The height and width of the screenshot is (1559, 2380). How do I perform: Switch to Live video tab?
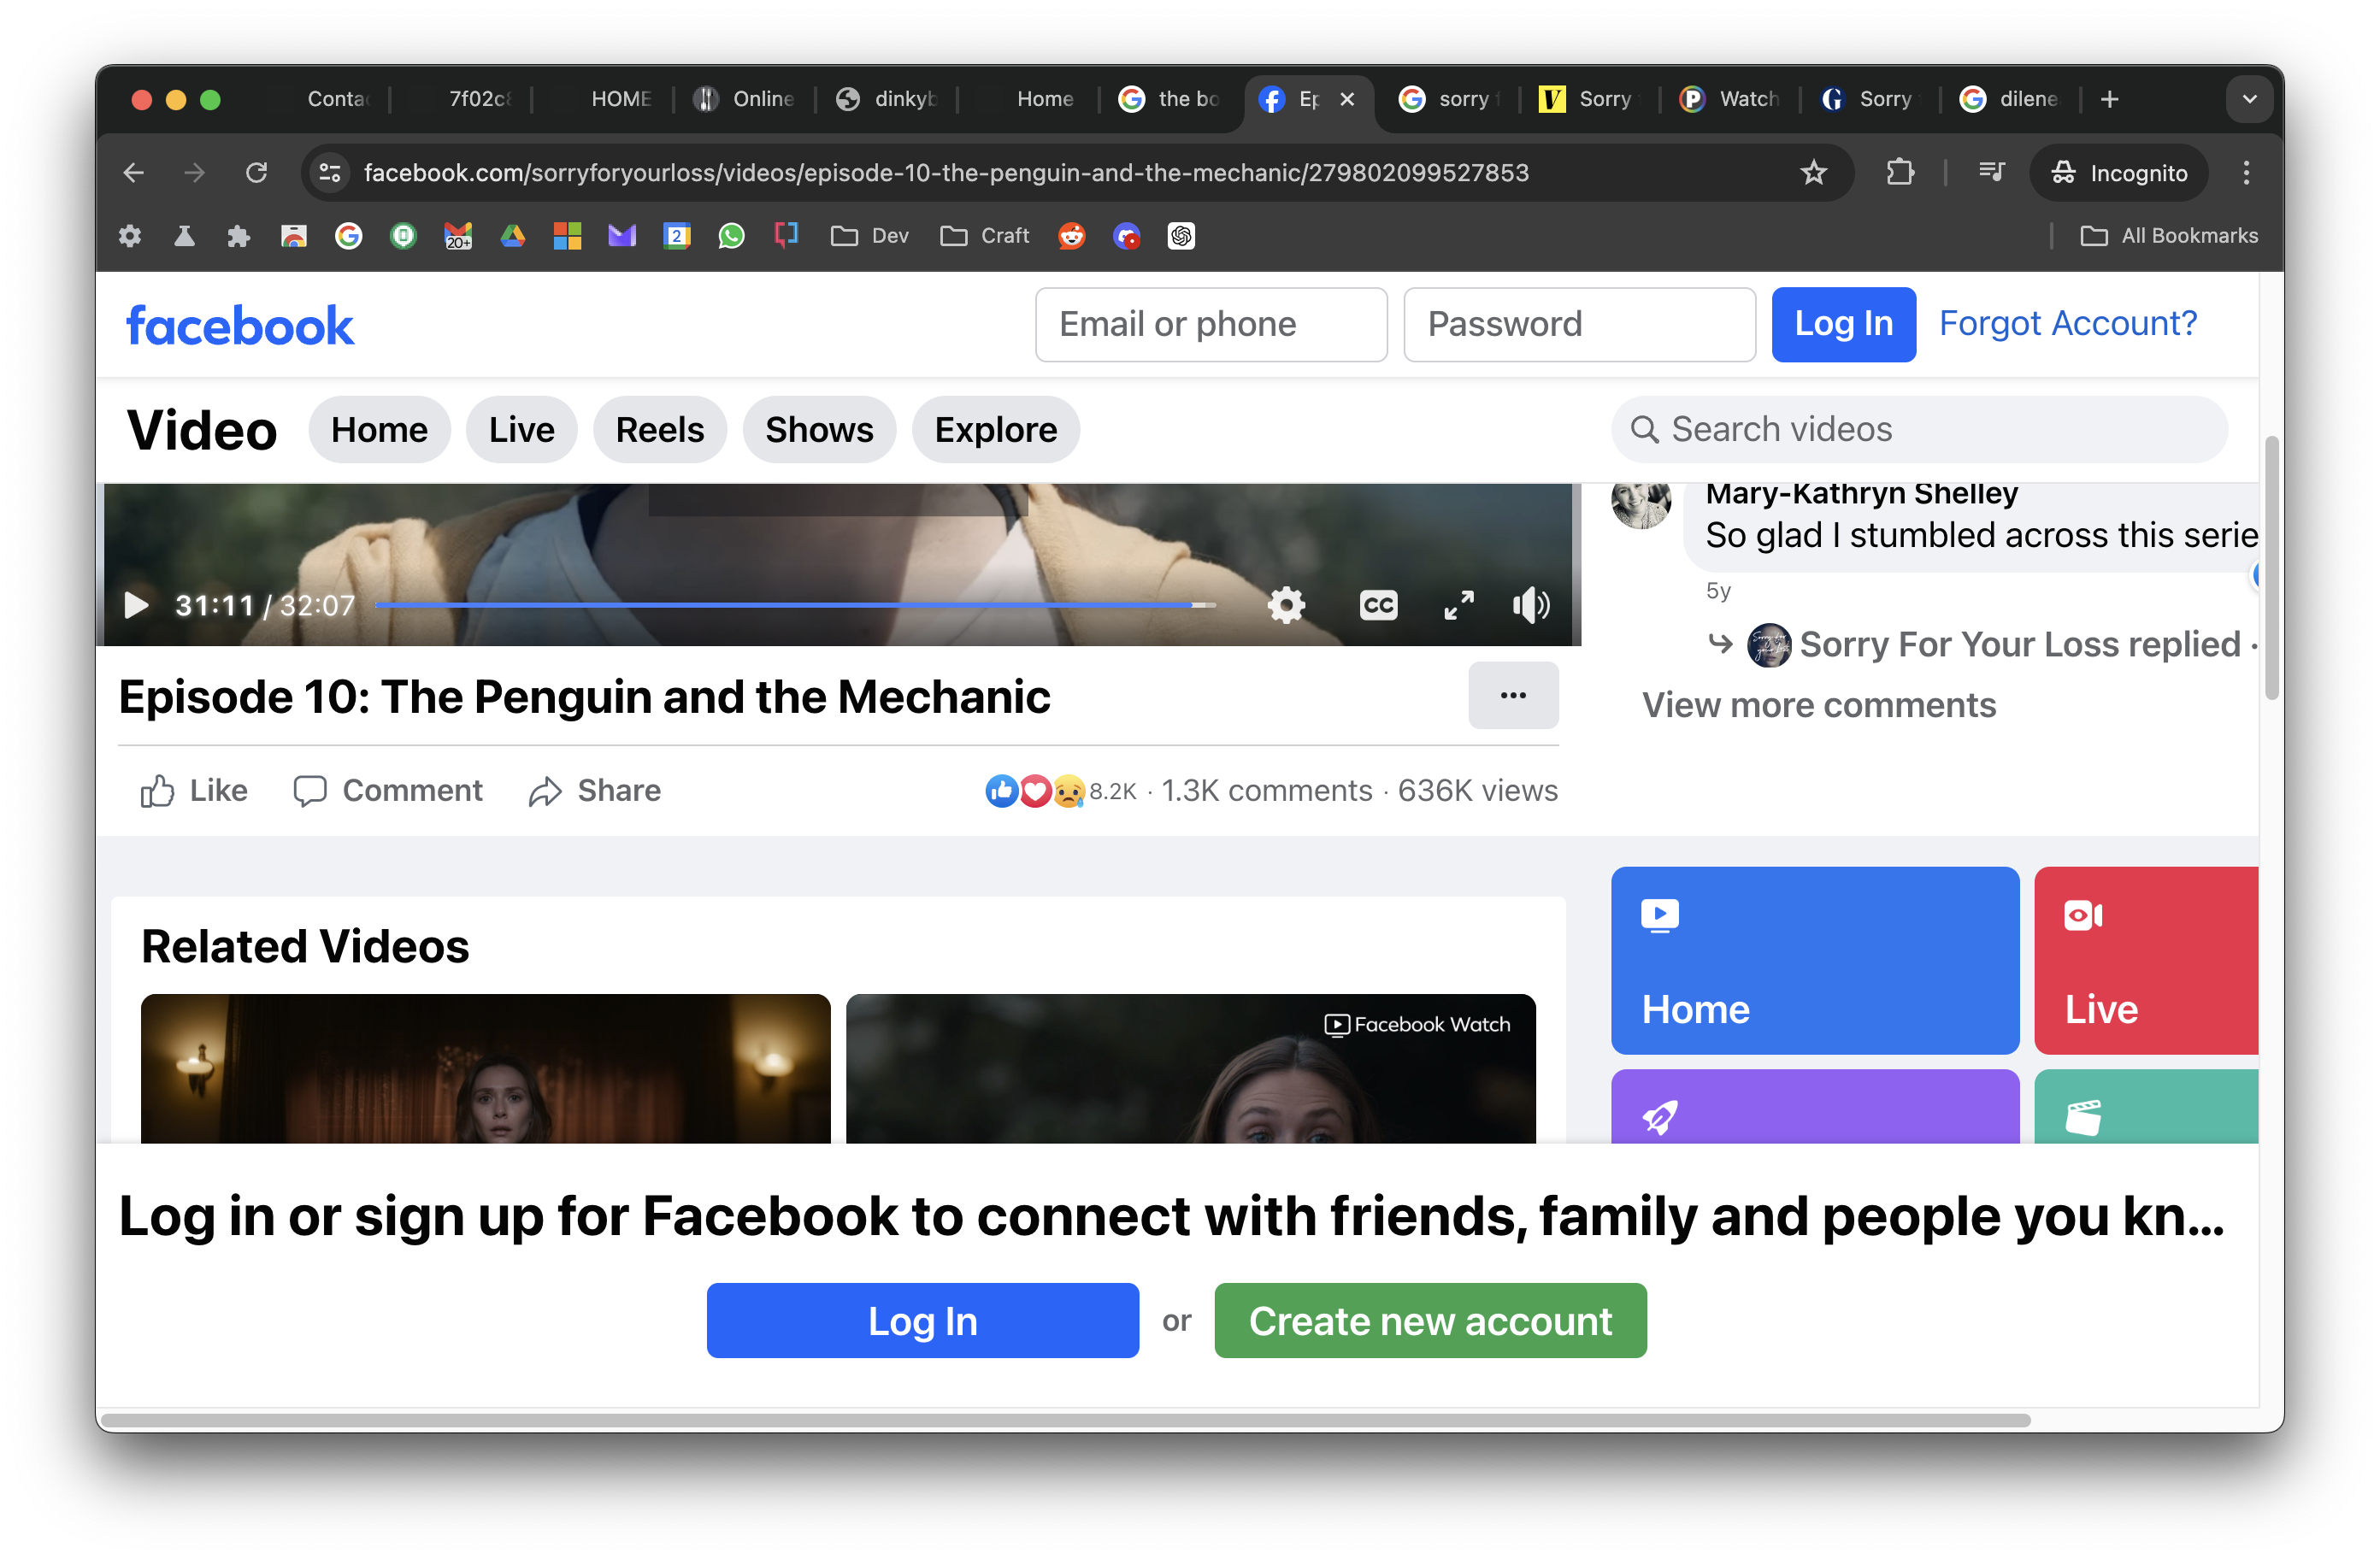click(x=521, y=430)
